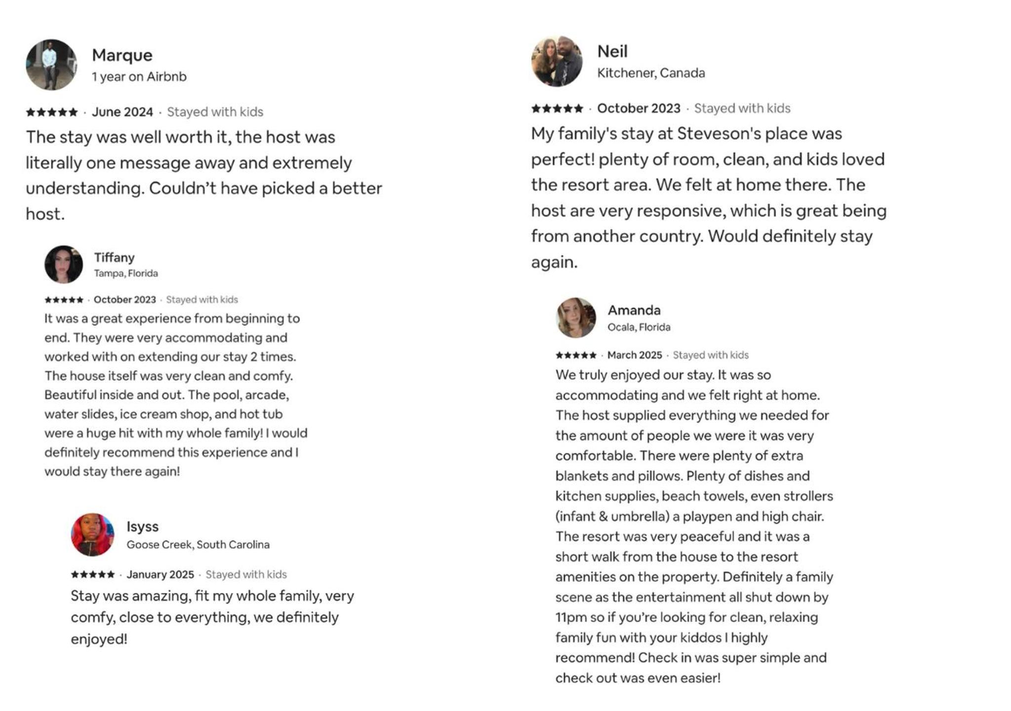Click the name Neil
The height and width of the screenshot is (711, 1011).
coord(612,51)
